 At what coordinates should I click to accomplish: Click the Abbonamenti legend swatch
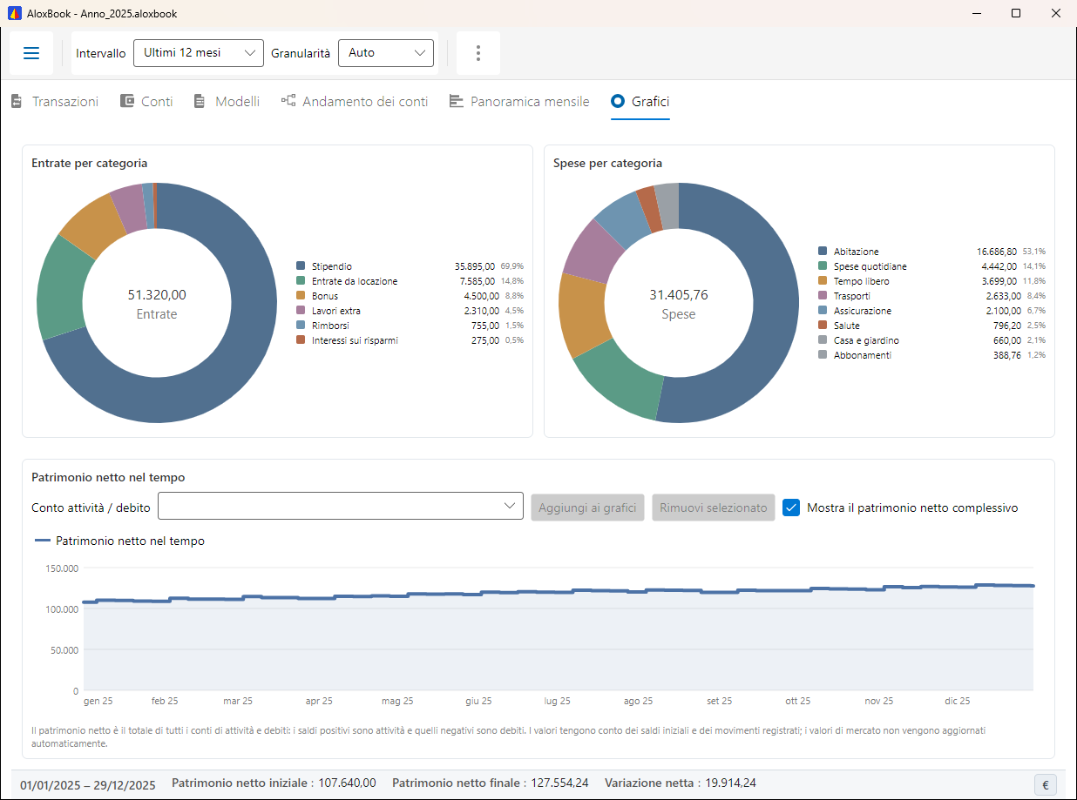[x=823, y=355]
